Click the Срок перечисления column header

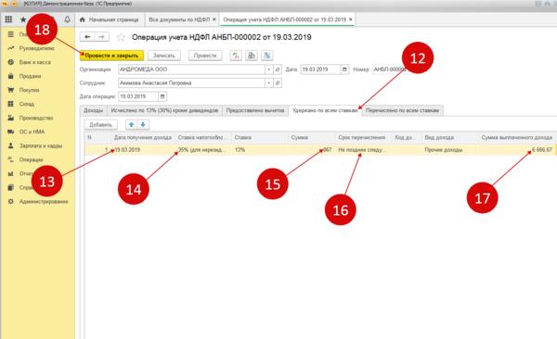tap(363, 138)
